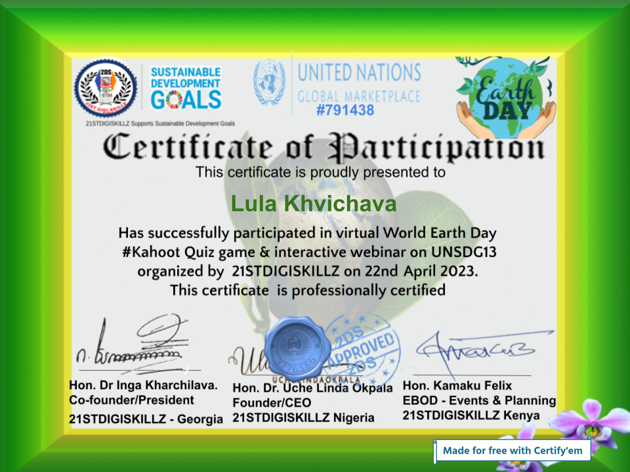The height and width of the screenshot is (472, 630).
Task: Click the UNITED NATIONS heading text
Action: tap(359, 73)
